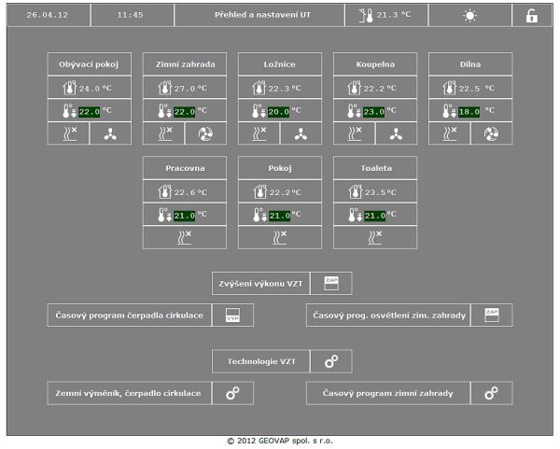Click the fan icon under Obývací pokoj
Image resolution: width=560 pixels, height=449 pixels.
110,133
